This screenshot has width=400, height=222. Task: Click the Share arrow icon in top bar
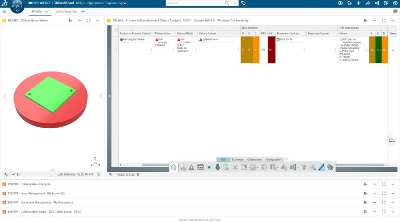pos(368,3)
